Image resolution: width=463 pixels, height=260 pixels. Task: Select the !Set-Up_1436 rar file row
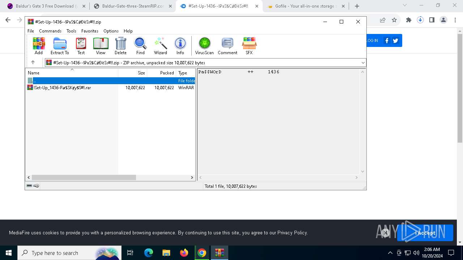pos(111,88)
